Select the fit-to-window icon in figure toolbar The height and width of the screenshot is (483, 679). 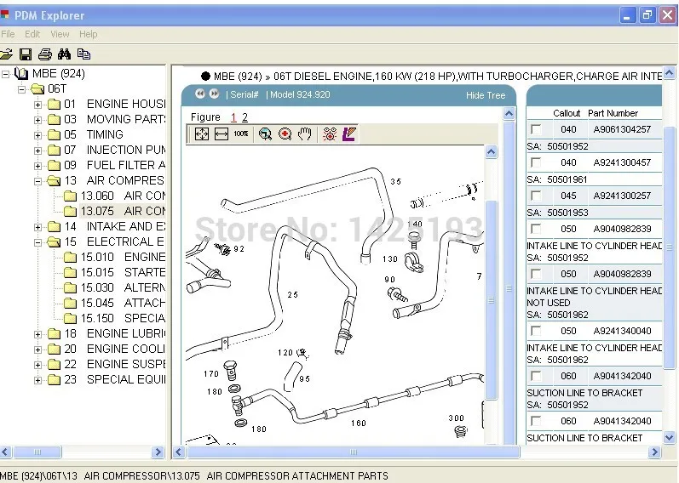click(x=201, y=134)
